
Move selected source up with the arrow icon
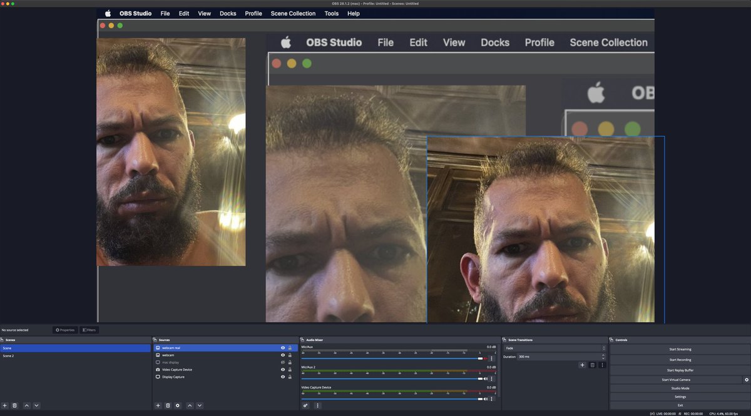pos(189,405)
